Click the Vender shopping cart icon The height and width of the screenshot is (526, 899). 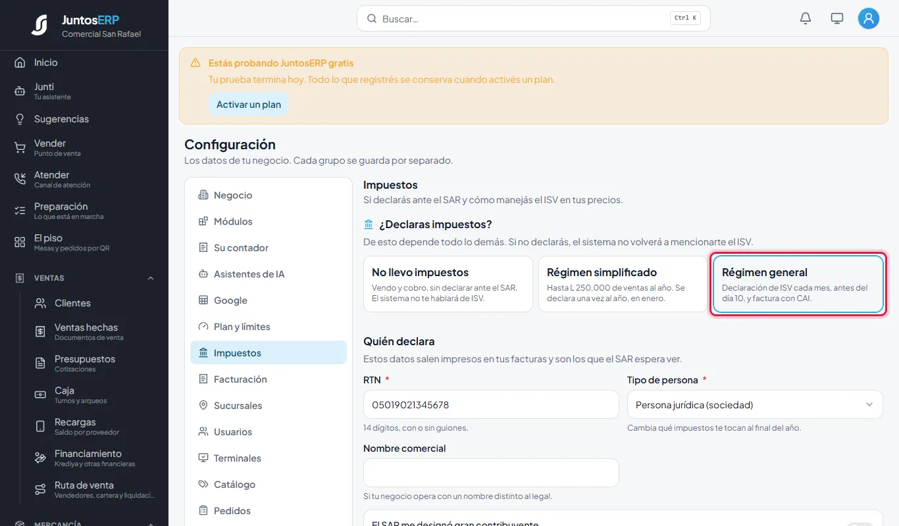pyautogui.click(x=20, y=148)
